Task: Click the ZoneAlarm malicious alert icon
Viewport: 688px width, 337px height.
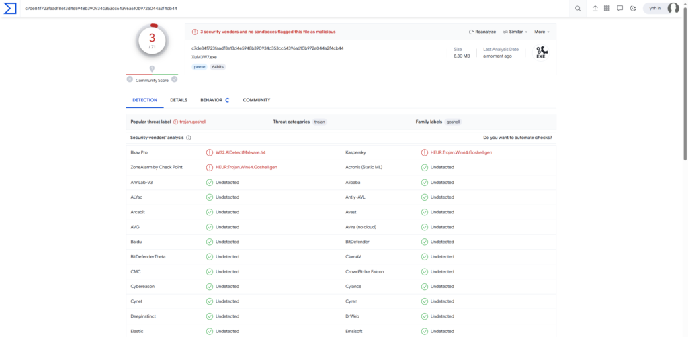Action: pyautogui.click(x=210, y=167)
